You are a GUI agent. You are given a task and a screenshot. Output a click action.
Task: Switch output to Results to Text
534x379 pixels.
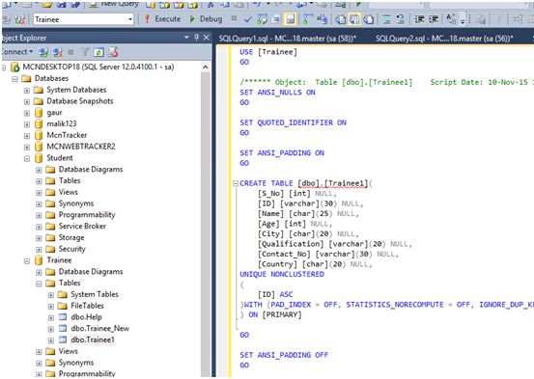point(340,19)
